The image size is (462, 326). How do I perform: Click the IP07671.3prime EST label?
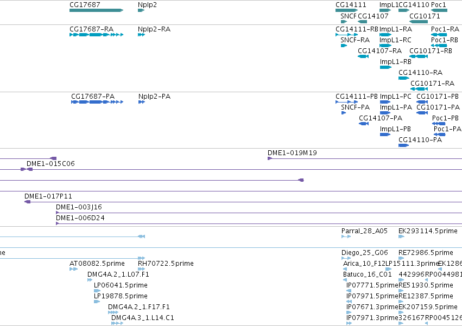click(x=372, y=307)
